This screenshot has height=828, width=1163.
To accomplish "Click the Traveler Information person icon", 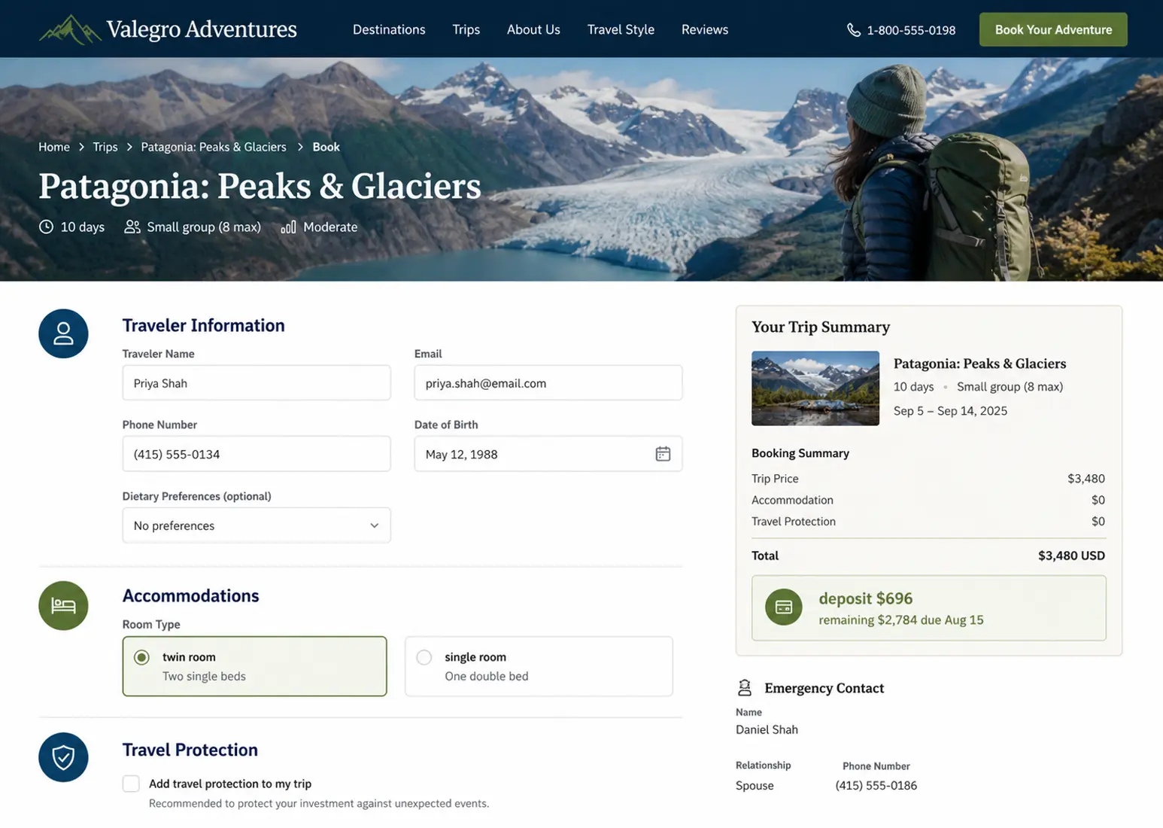I will [63, 333].
